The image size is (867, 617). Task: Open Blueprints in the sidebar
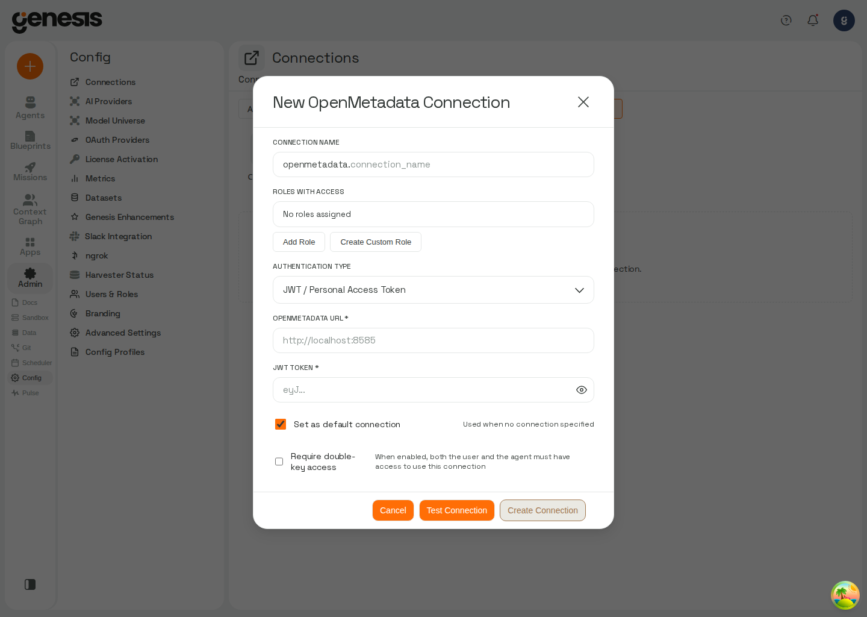30,140
